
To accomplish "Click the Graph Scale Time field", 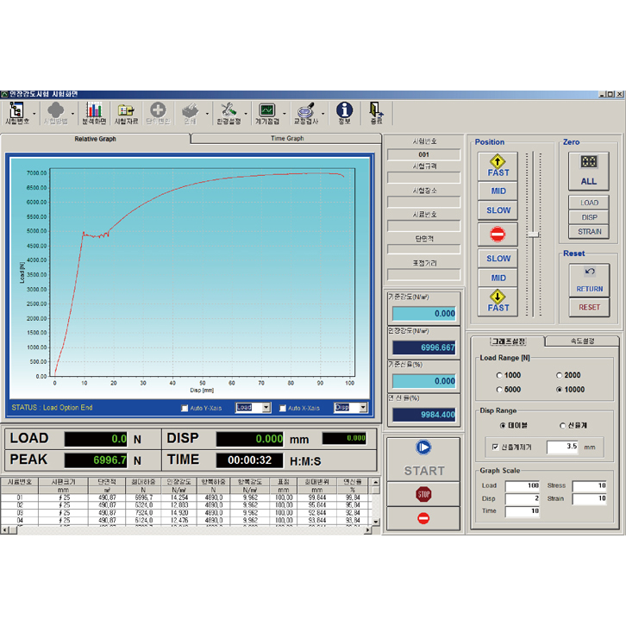I will 523,511.
